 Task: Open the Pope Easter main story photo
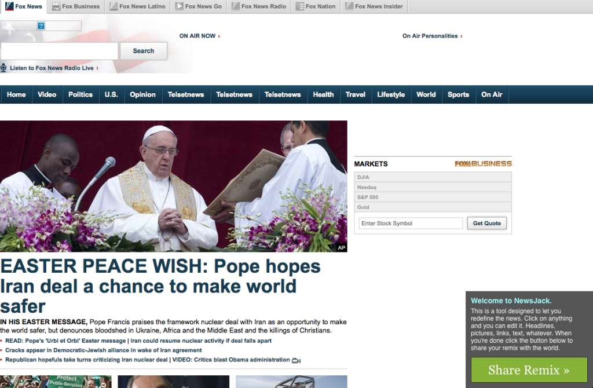pyautogui.click(x=174, y=186)
